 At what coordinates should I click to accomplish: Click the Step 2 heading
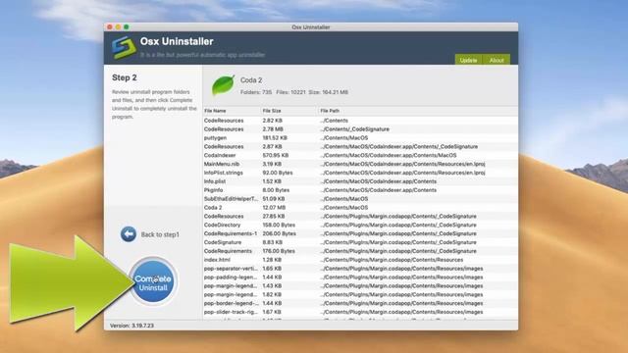[125, 77]
